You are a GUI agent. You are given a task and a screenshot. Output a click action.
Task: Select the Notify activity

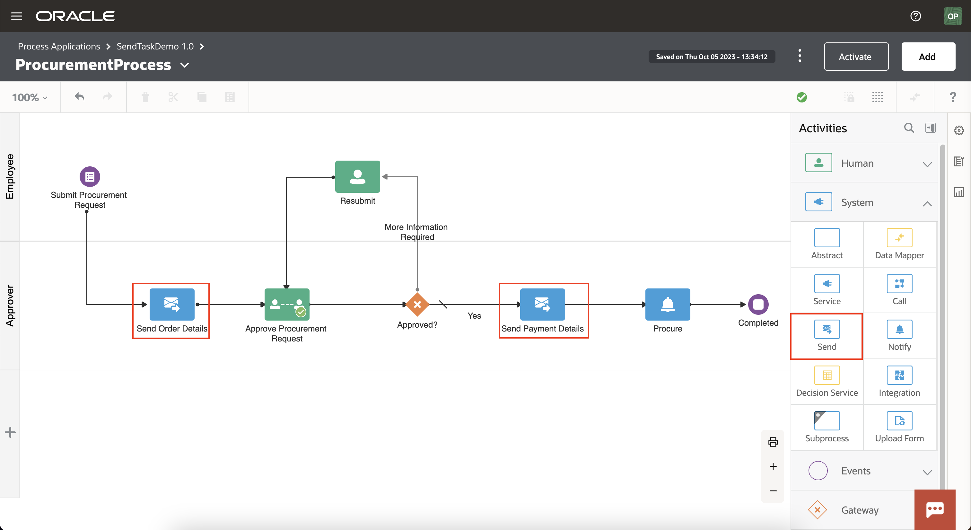click(899, 335)
